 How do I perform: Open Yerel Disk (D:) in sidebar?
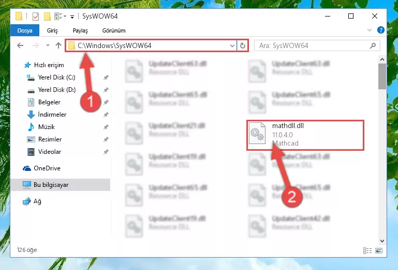click(57, 90)
